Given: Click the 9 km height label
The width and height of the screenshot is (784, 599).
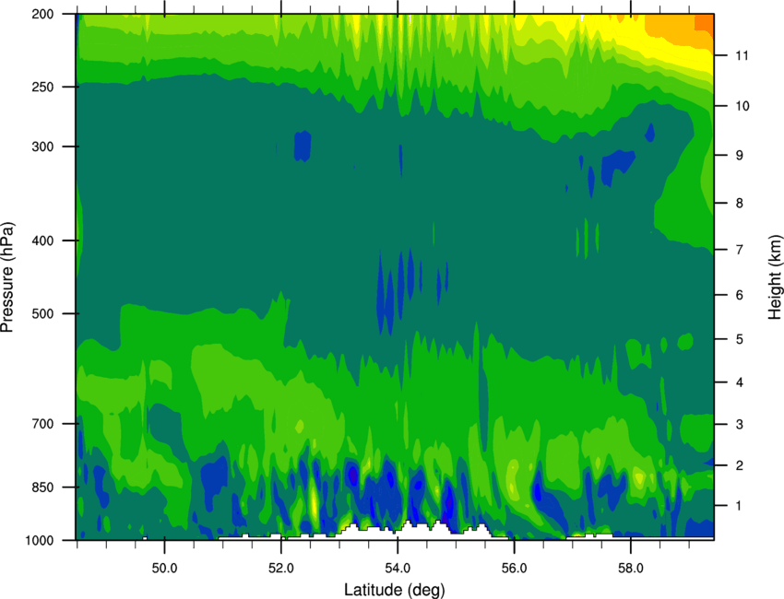Looking at the screenshot, I should tap(740, 156).
